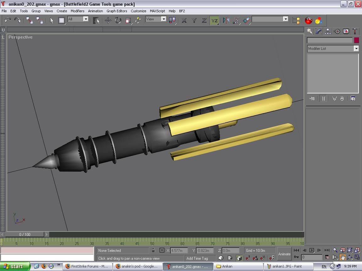The image size is (362, 271).
Task: Toggle Show End Result in modifier stack
Action: [x=323, y=98]
